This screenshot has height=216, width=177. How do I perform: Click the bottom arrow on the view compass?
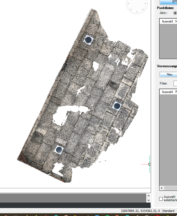click(x=137, y=12)
